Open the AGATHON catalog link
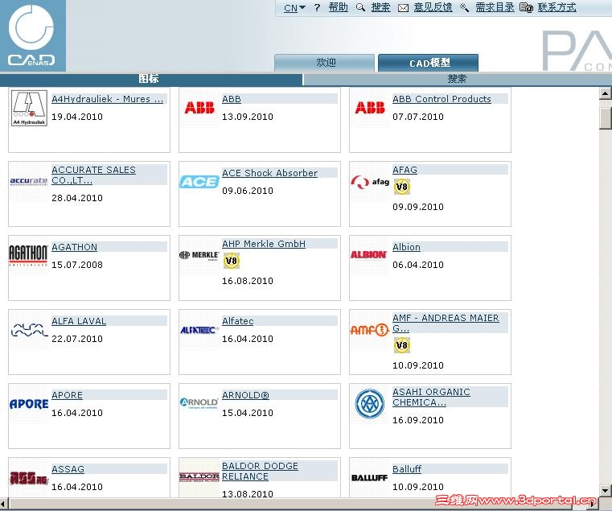Screen dimensions: 612x511 pyautogui.click(x=75, y=247)
